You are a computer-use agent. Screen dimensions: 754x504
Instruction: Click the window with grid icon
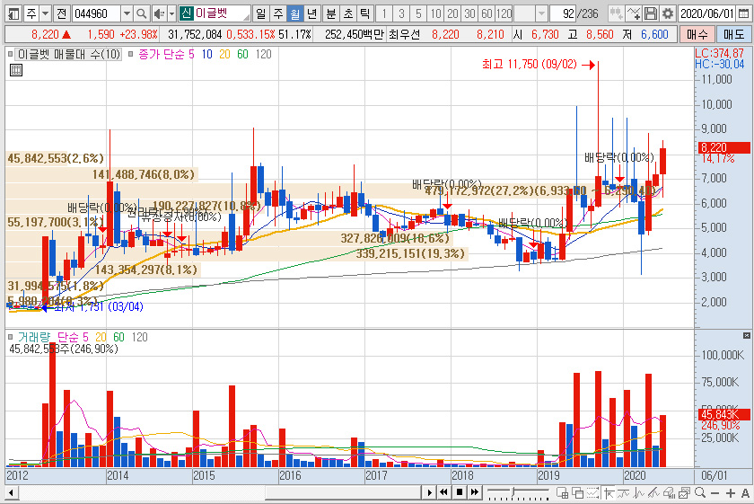[562, 492]
